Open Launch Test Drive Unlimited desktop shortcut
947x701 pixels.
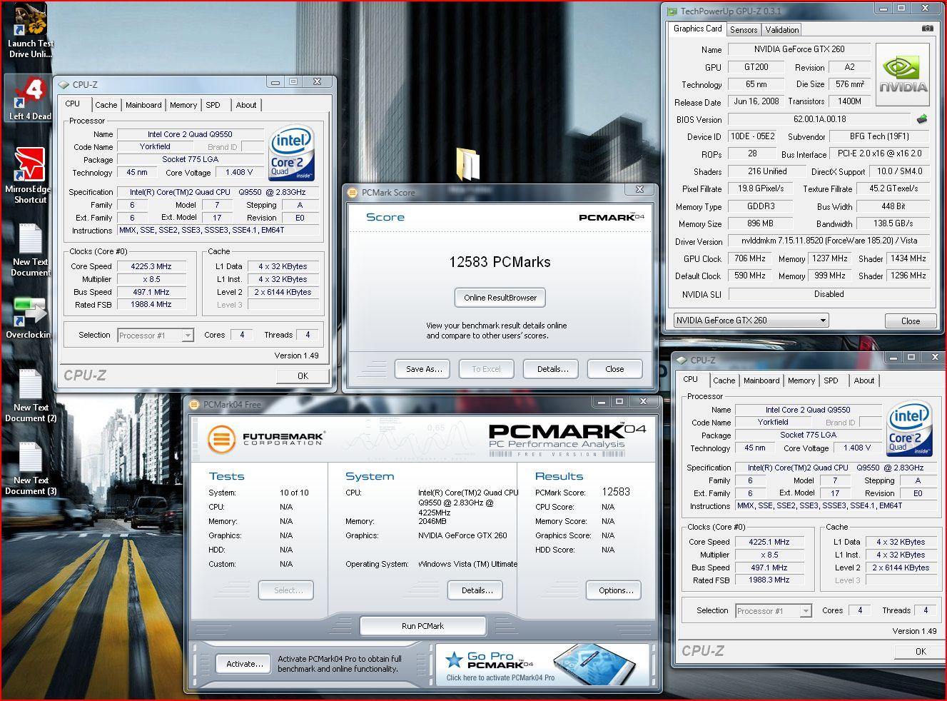pyautogui.click(x=30, y=30)
